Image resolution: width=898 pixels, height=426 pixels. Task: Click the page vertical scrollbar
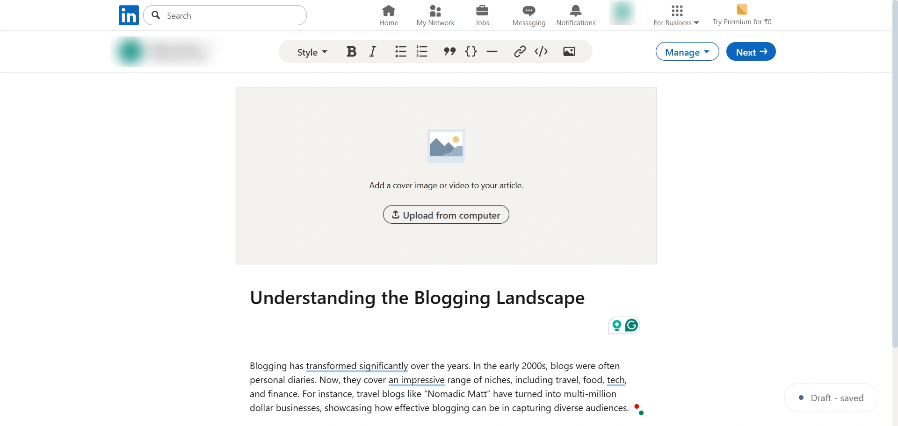click(895, 174)
